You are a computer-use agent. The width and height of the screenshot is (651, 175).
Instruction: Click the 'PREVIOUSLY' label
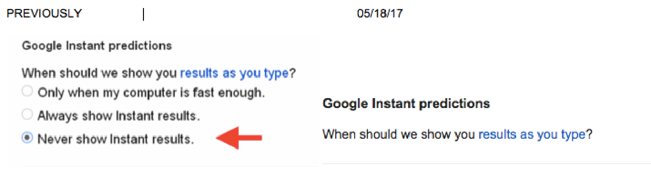click(x=44, y=14)
